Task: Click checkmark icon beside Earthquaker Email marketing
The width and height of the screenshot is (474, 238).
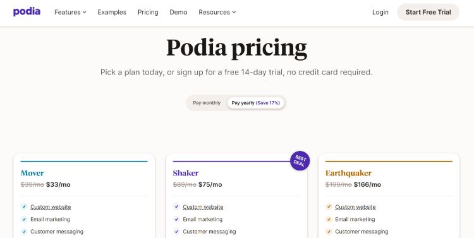Action: tap(329, 219)
